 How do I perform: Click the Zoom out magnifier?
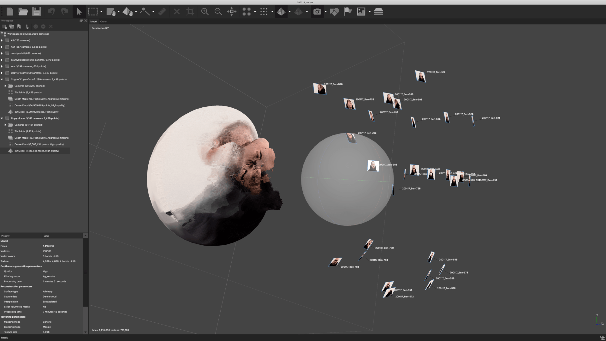[x=218, y=12]
